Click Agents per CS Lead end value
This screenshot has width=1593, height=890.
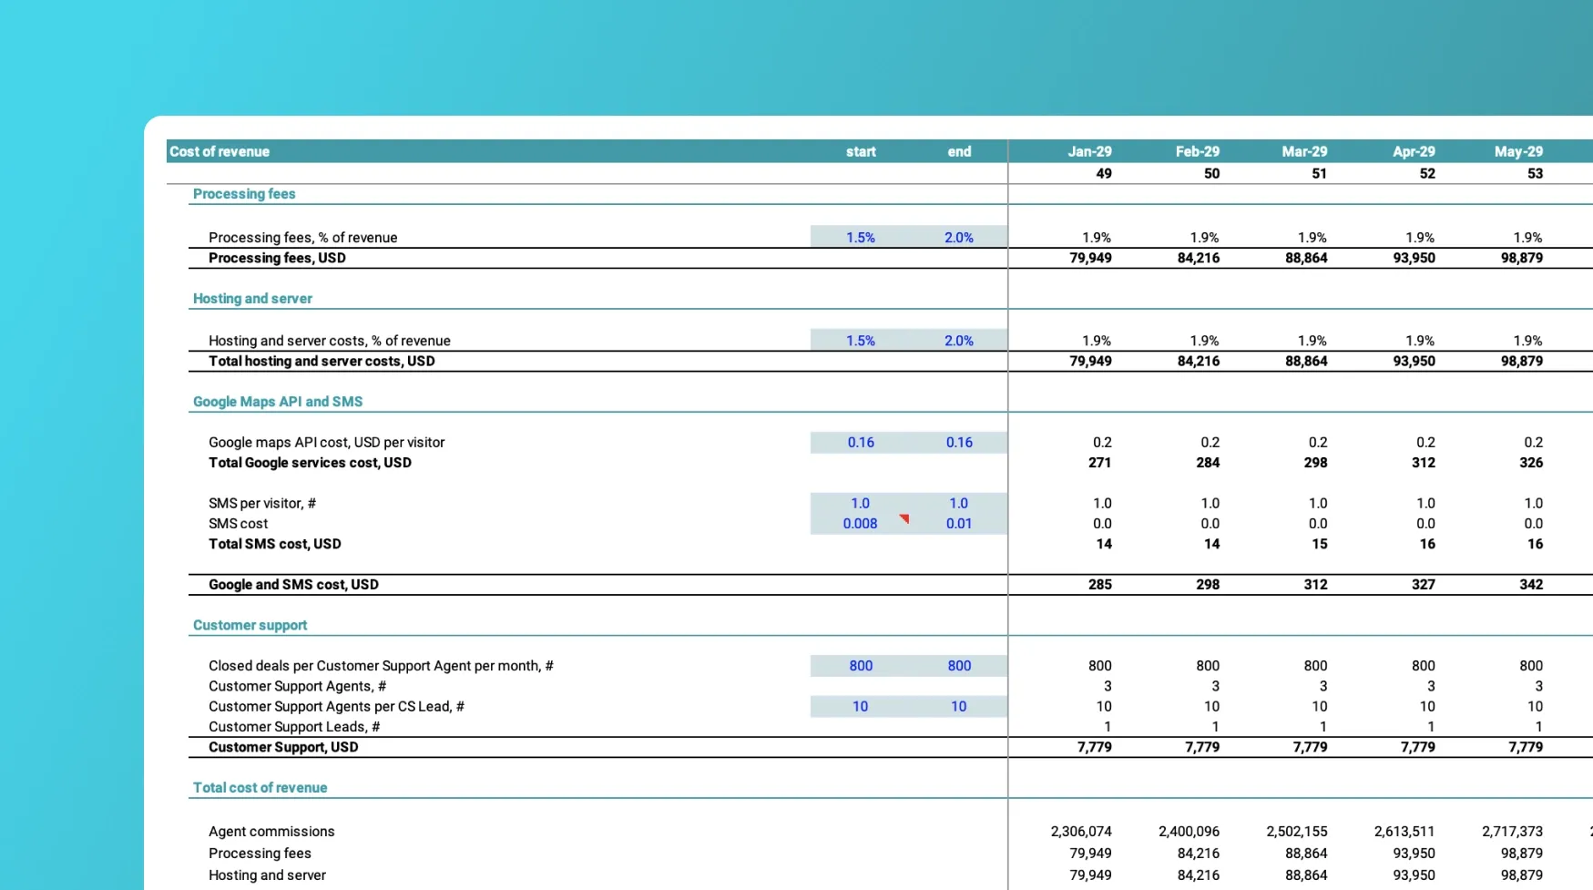click(x=958, y=707)
